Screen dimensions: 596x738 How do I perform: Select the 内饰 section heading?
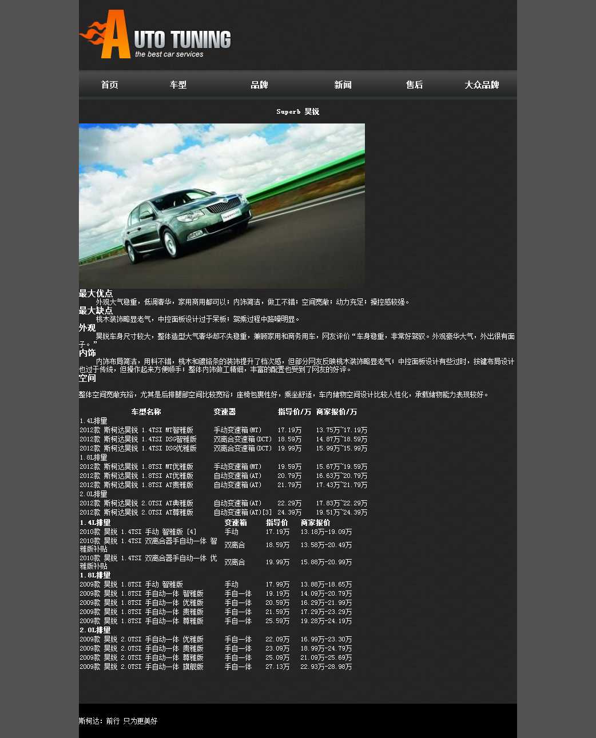pyautogui.click(x=87, y=353)
